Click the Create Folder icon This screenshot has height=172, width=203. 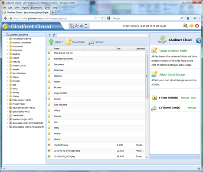69,42
